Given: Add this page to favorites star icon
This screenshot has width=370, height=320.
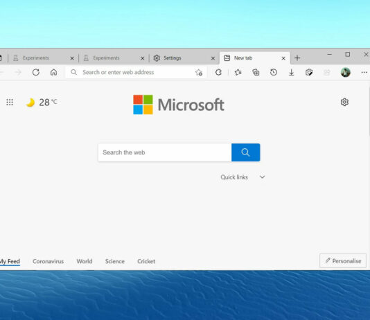Looking at the screenshot, I should pos(199,73).
